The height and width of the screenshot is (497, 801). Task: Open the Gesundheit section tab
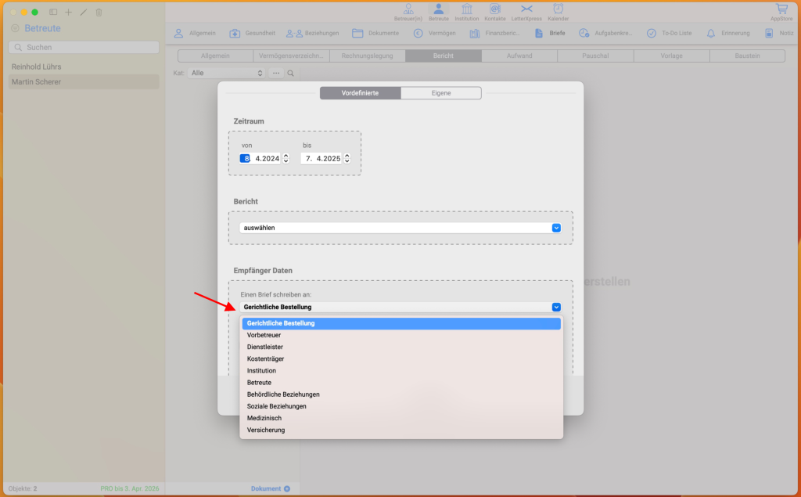pos(253,34)
